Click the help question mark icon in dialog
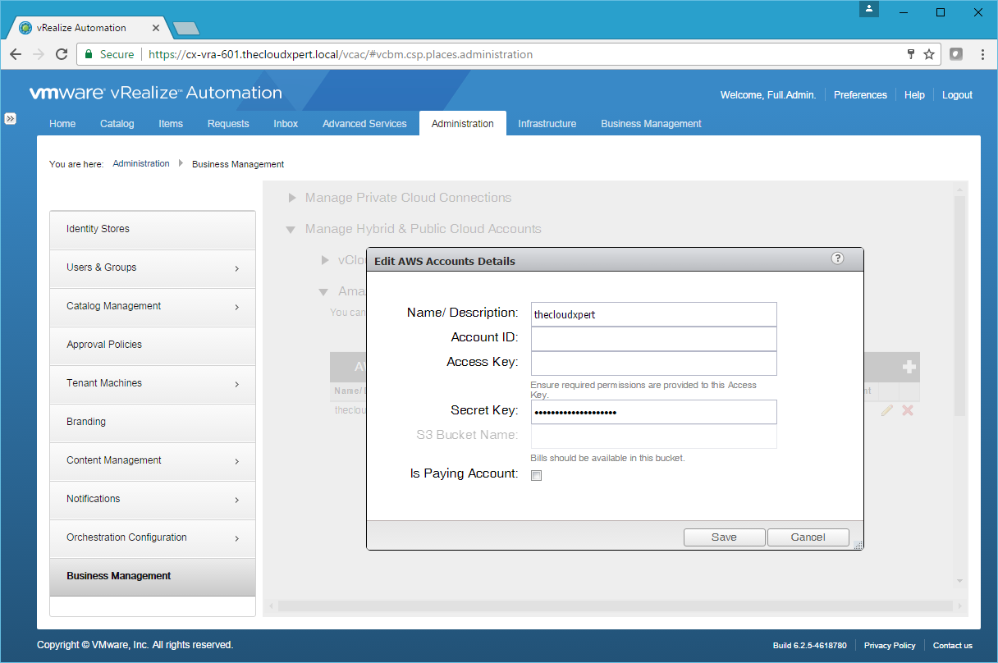Screen dimensions: 998x663 pyautogui.click(x=837, y=258)
